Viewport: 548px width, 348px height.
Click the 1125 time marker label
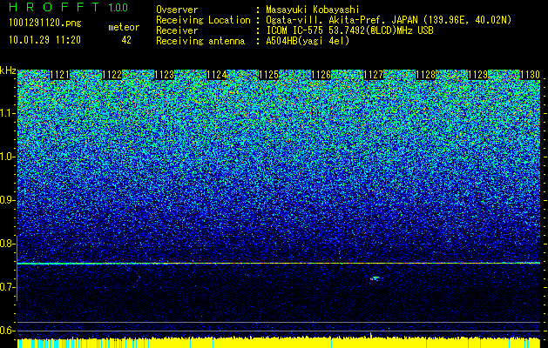268,75
